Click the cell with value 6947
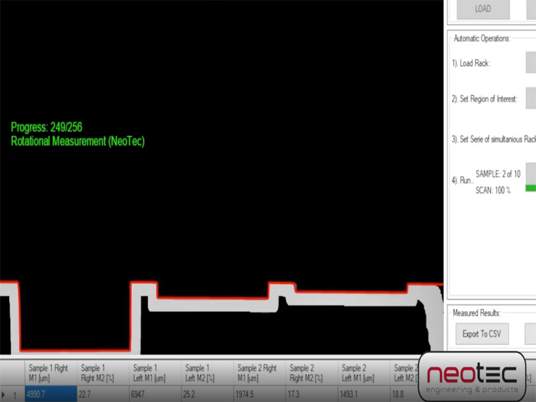 tap(154, 395)
